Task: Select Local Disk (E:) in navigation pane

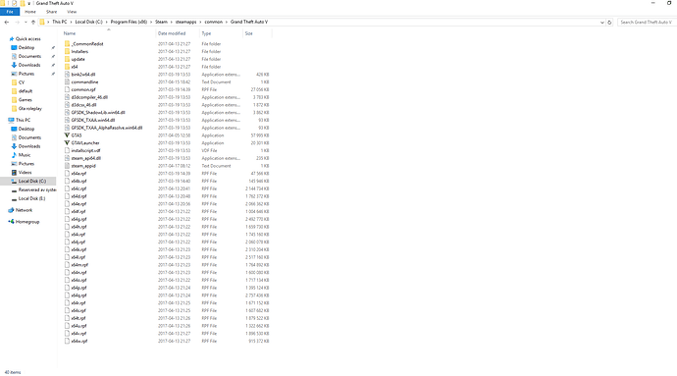Action: point(31,198)
